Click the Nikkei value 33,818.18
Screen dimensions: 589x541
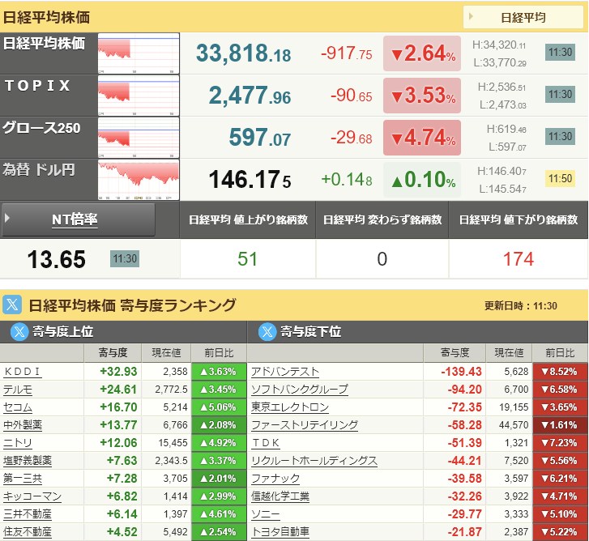click(x=243, y=53)
